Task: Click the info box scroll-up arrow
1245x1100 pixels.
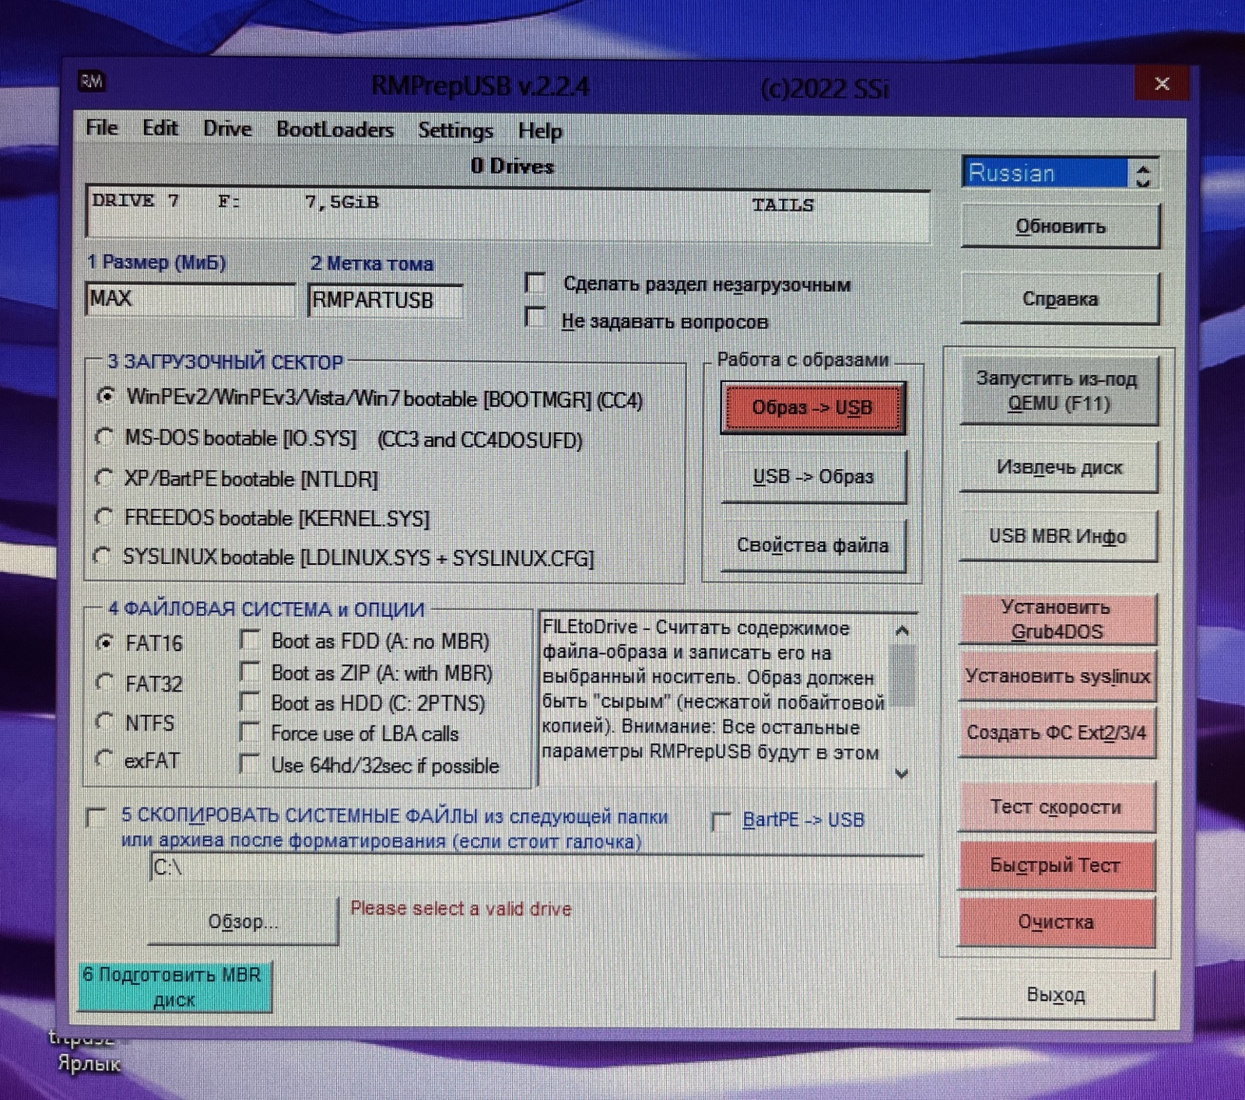Action: coord(902,630)
